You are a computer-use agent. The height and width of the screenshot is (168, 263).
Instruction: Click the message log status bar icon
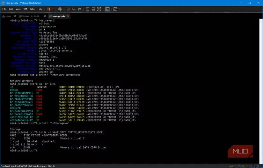click(257, 166)
